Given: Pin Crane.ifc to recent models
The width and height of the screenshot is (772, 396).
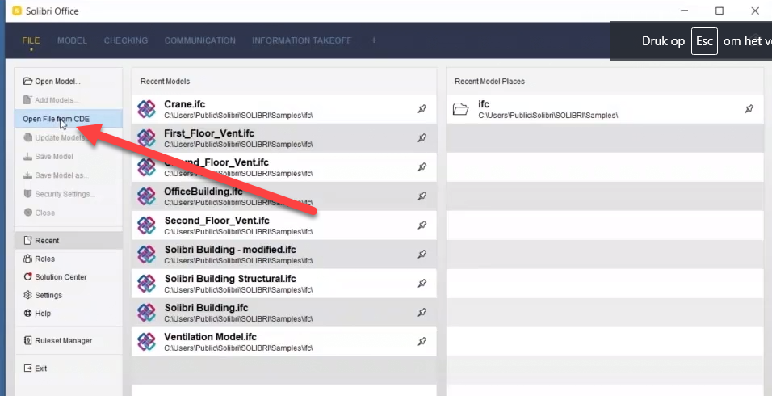Looking at the screenshot, I should [422, 109].
